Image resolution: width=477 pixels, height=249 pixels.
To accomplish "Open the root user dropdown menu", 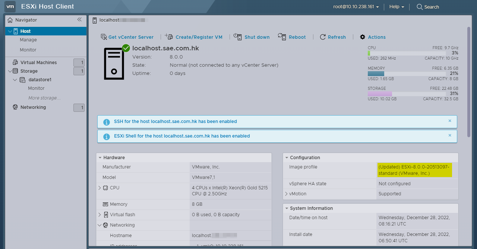I will (x=356, y=7).
